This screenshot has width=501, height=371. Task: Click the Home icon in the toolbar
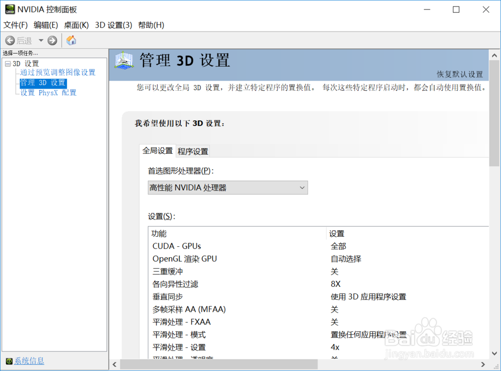(71, 40)
